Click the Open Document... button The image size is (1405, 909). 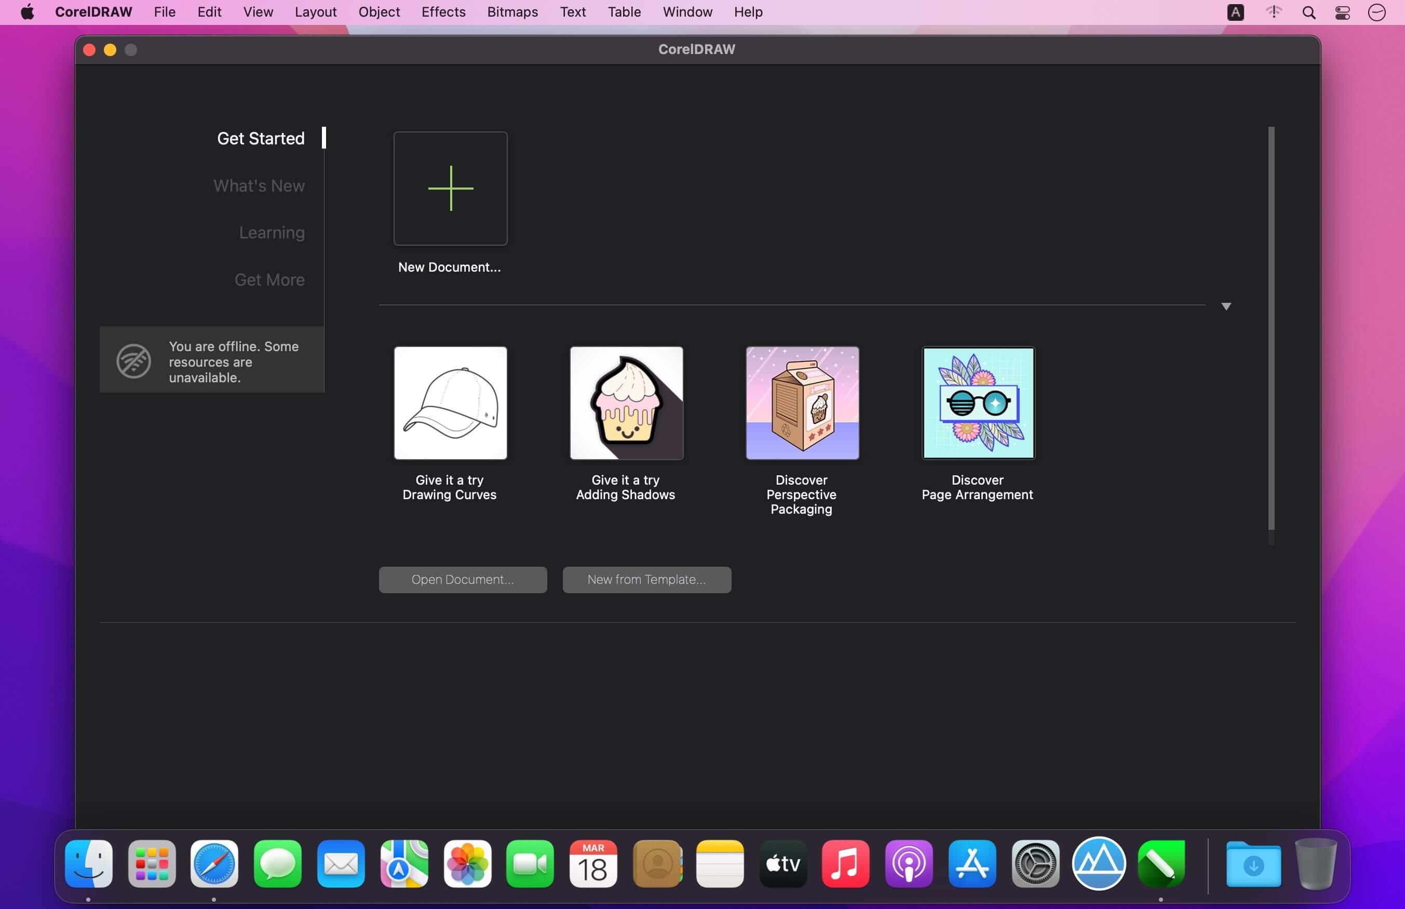463,580
